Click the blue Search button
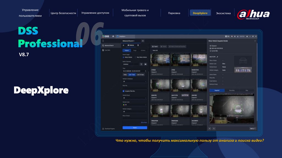The image size is (282, 158). tap(135, 128)
